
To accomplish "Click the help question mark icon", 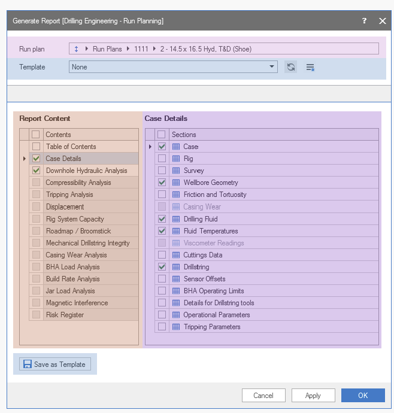I will click(x=364, y=21).
